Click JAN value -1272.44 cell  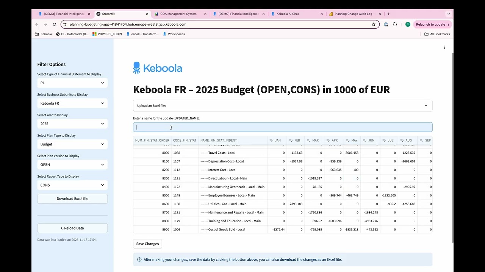point(277,229)
